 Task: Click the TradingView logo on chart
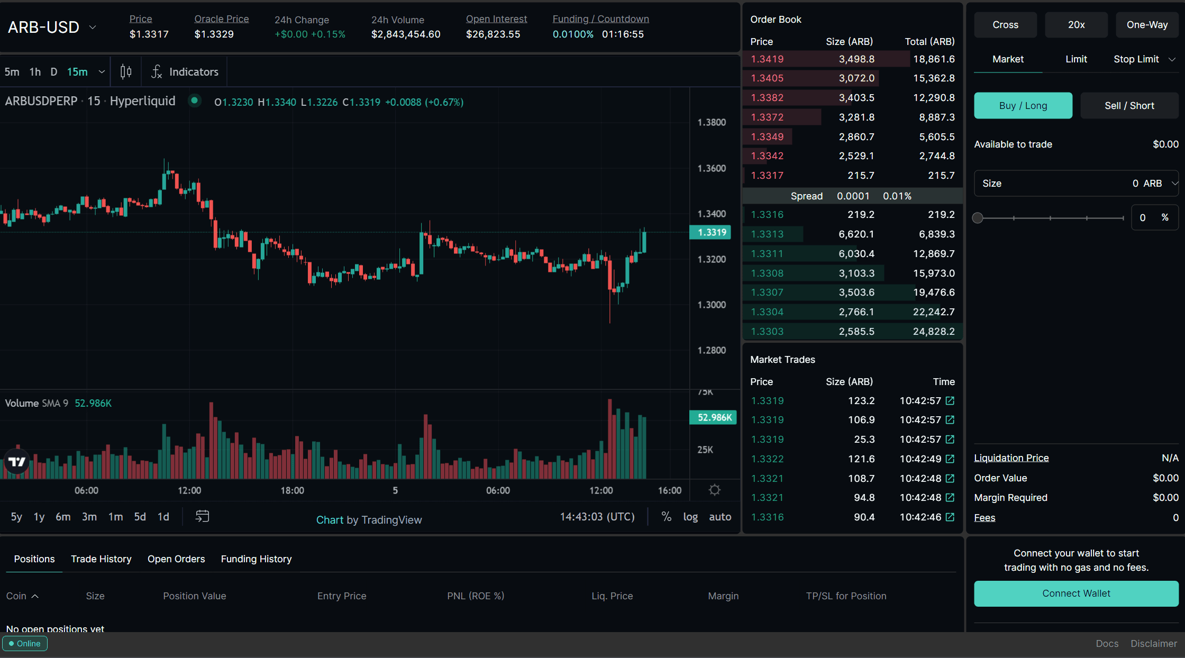coord(17,462)
